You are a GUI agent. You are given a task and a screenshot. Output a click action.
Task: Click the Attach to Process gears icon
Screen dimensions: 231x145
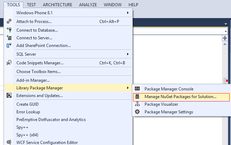coord(9,21)
